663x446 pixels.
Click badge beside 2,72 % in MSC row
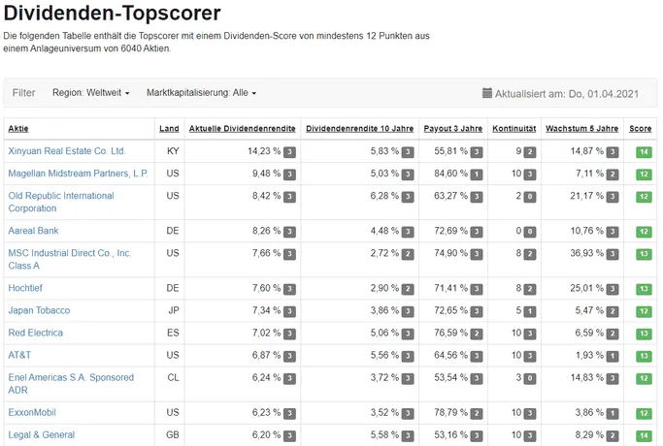pyautogui.click(x=408, y=254)
